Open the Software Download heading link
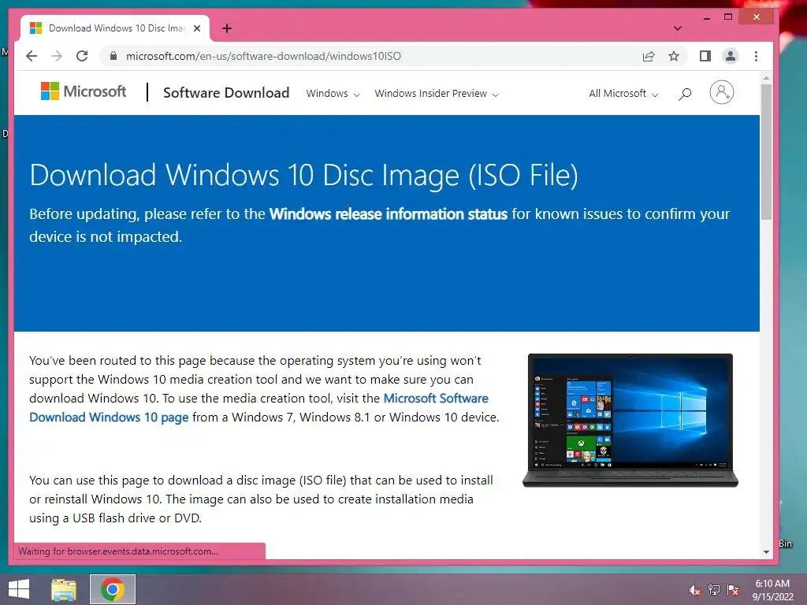 tap(226, 93)
